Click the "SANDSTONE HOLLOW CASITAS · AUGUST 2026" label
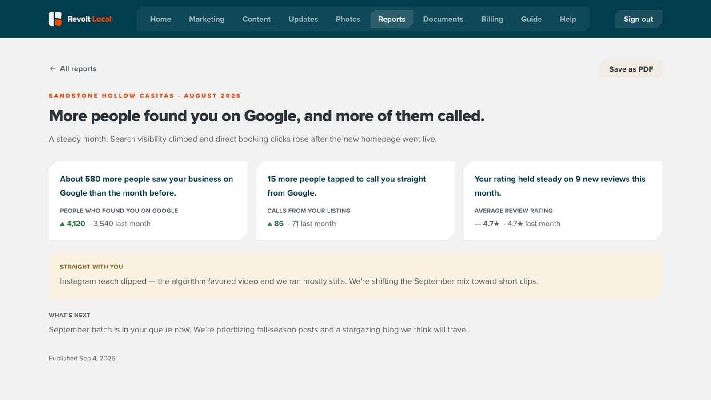Image resolution: width=711 pixels, height=400 pixels. [145, 96]
